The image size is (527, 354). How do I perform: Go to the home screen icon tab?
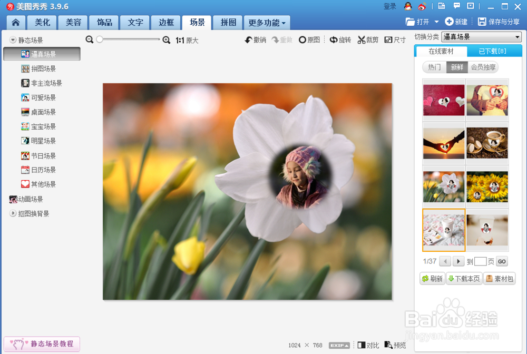point(15,23)
